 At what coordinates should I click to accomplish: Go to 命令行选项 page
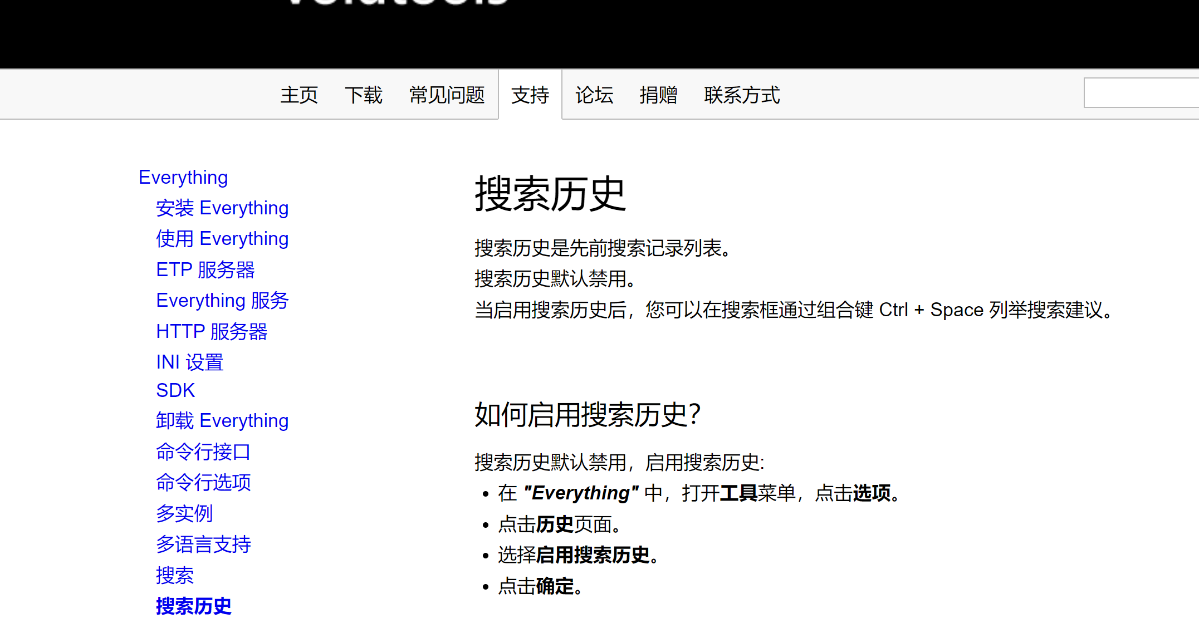(x=203, y=482)
